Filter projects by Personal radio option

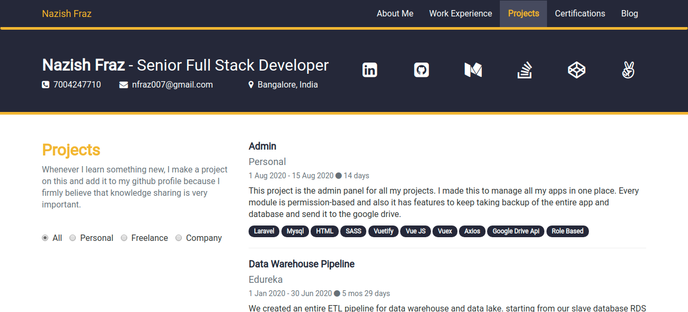click(73, 238)
